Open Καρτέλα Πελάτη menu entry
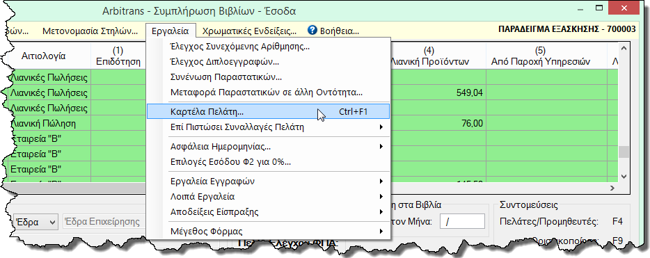This screenshot has height=258, width=650. [x=268, y=111]
